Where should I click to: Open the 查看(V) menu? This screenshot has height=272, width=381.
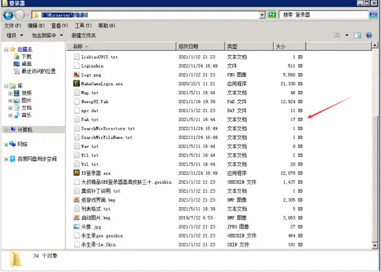click(x=60, y=25)
